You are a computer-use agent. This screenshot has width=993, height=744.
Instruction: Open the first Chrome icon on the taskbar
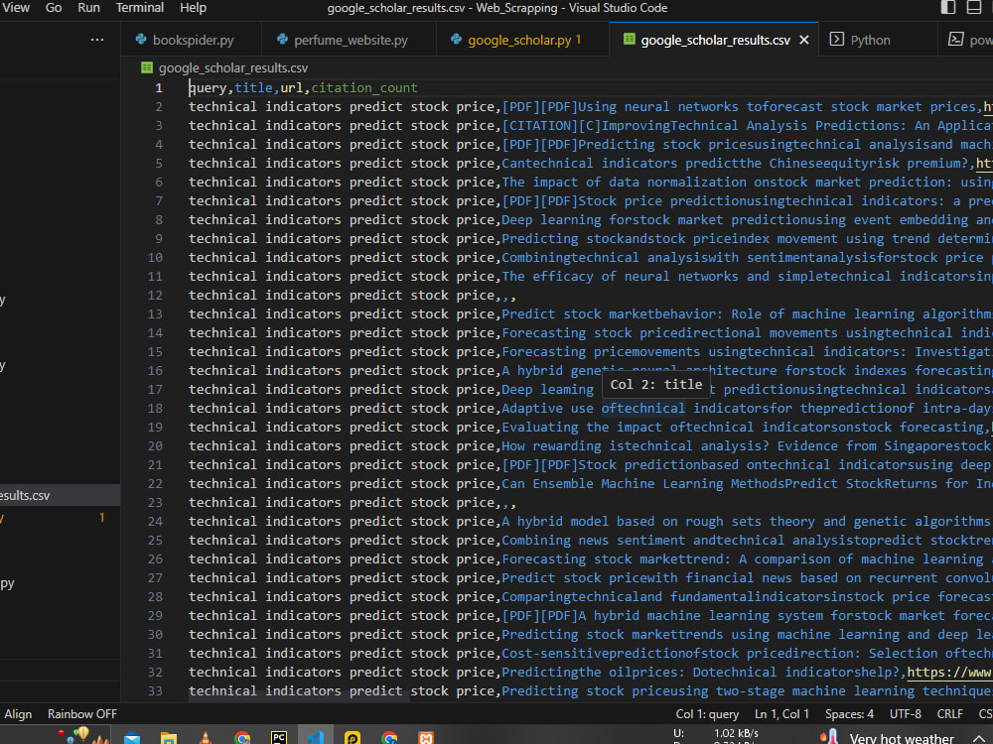[242, 737]
